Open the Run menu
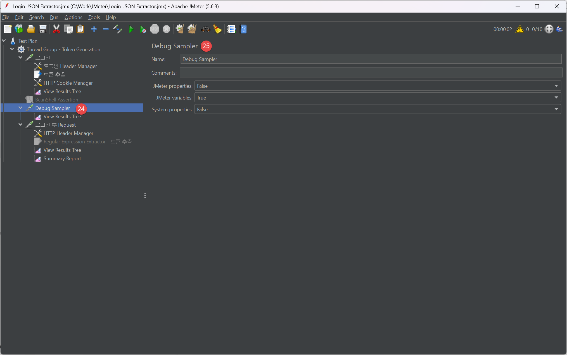The height and width of the screenshot is (355, 567). (54, 17)
